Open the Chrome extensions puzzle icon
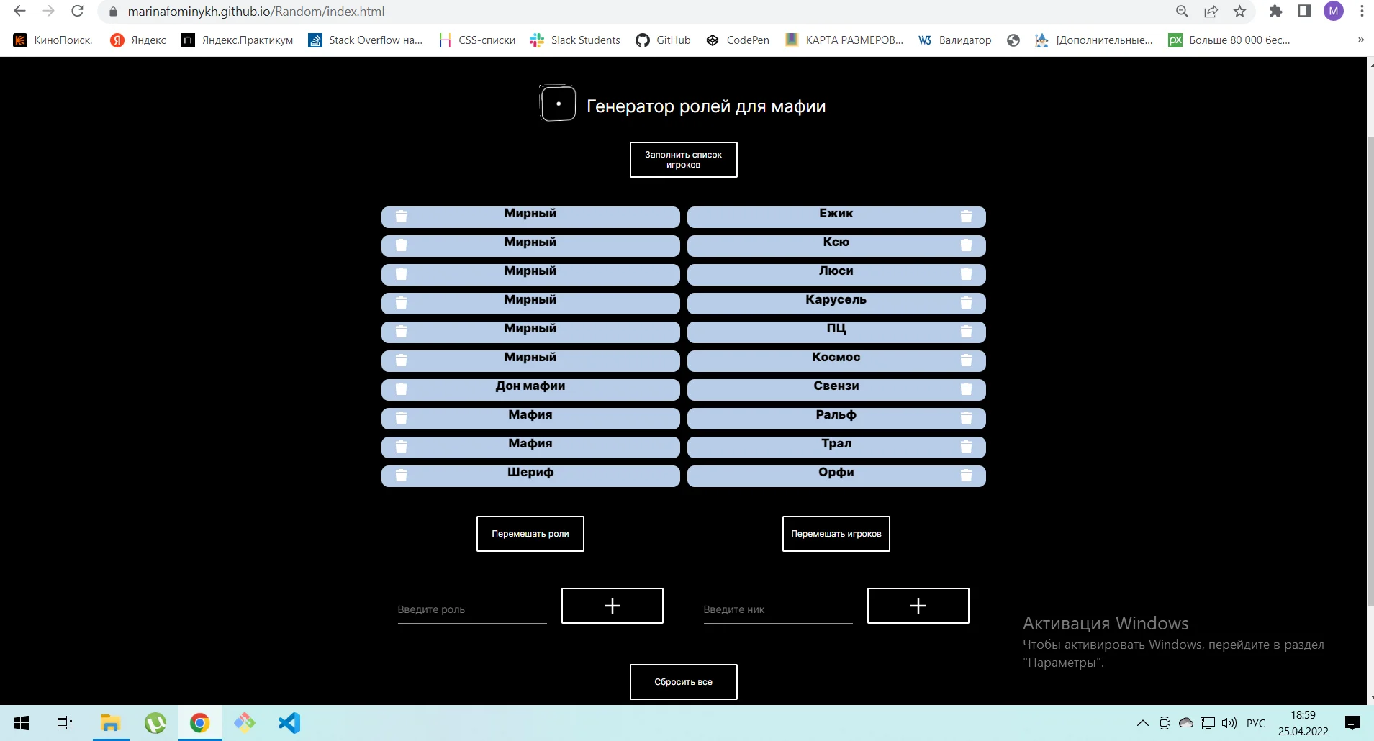1374x741 pixels. tap(1275, 12)
